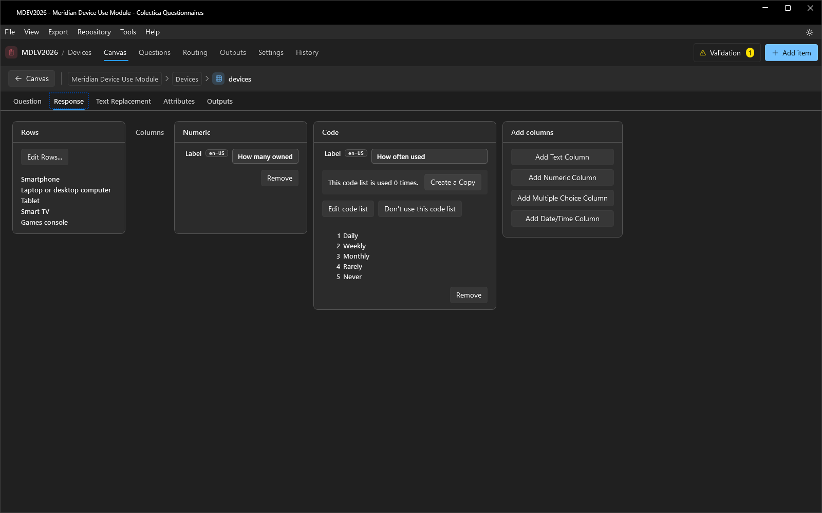Screen dimensions: 822x513
Task: Open the Repository menu
Action: (94, 32)
